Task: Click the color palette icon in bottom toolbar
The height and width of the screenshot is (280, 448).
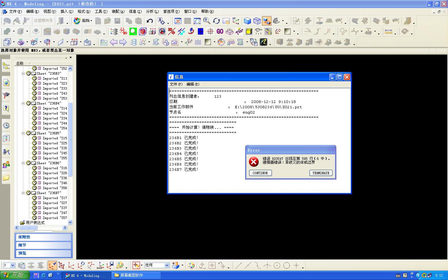Action: [191, 265]
